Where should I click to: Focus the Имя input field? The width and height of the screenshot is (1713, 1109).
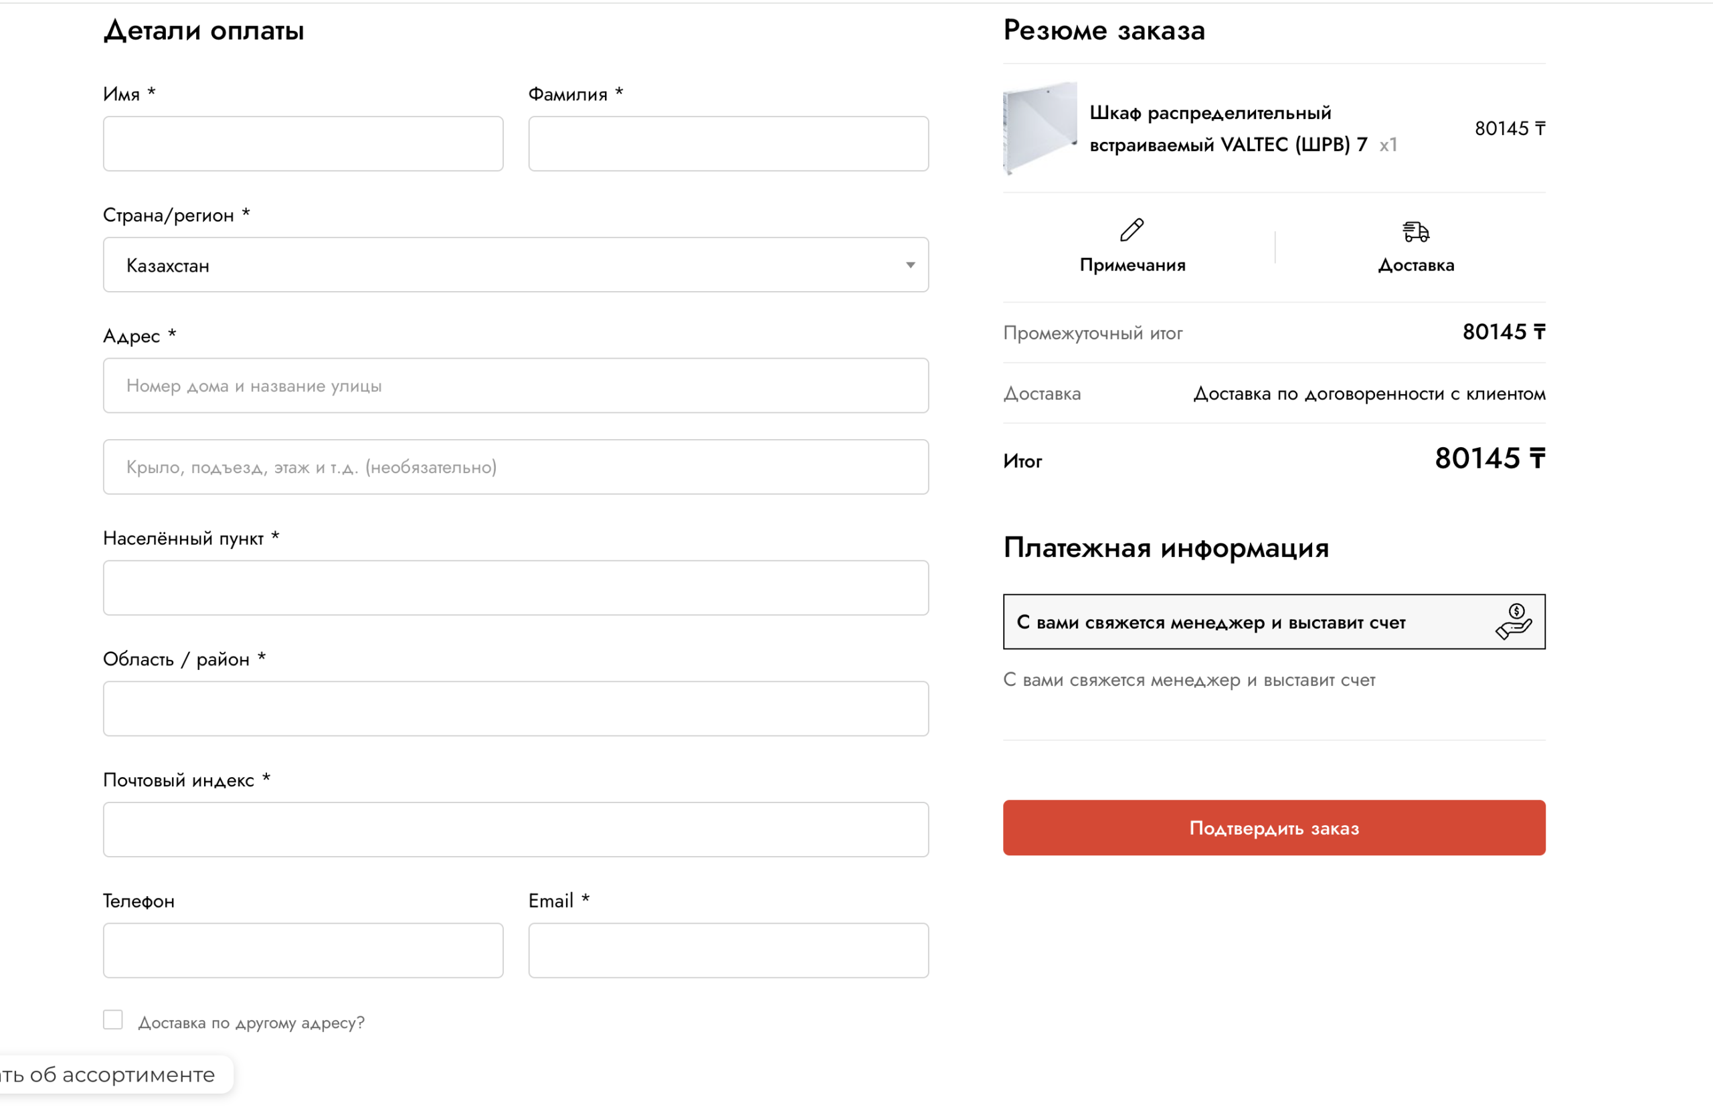point(303,144)
